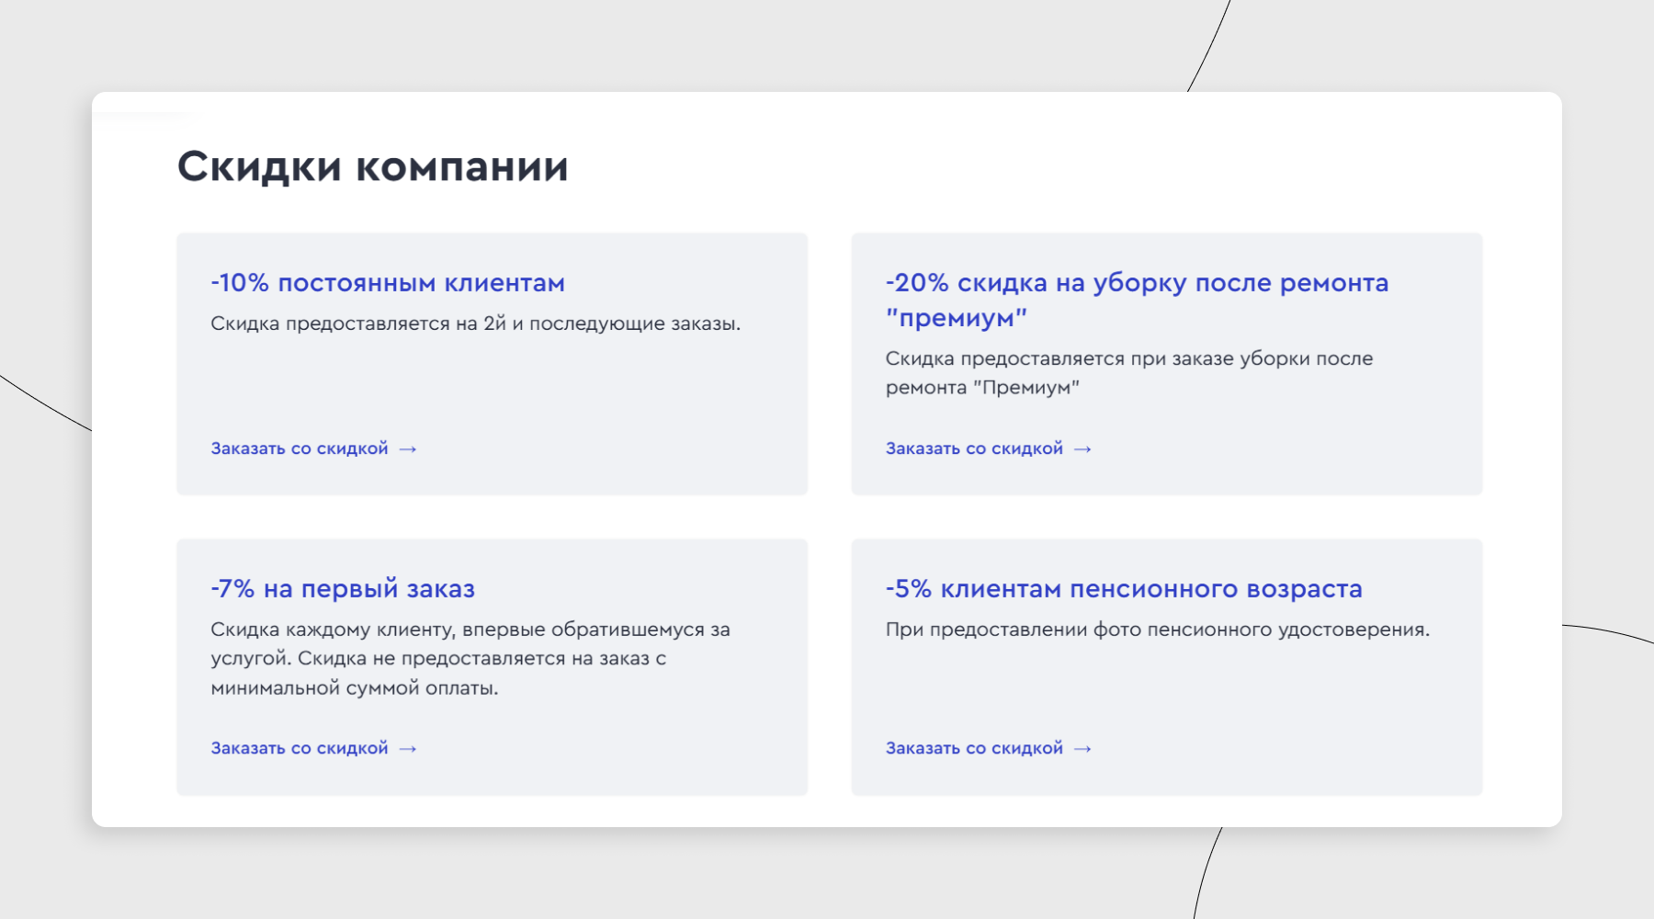
Task: Click the '-7% на первый заказ' heading
Action: pyautogui.click(x=343, y=589)
